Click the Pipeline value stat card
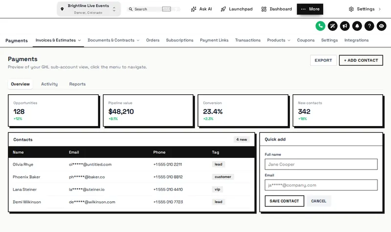The image size is (391, 232). pyautogui.click(x=148, y=110)
